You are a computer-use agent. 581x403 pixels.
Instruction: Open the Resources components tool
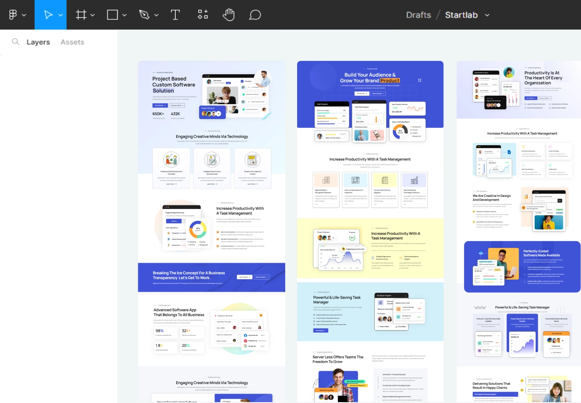(x=203, y=15)
